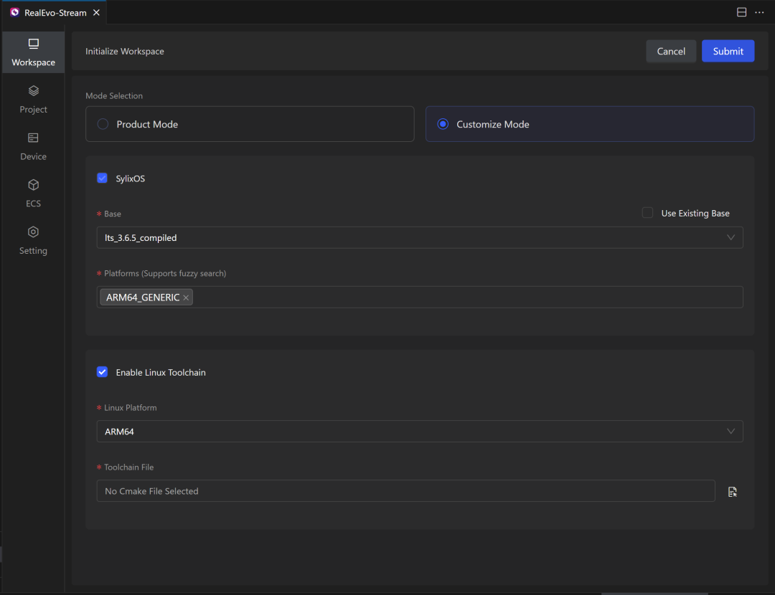
Task: Click the Toolchain File label
Action: pyautogui.click(x=129, y=467)
